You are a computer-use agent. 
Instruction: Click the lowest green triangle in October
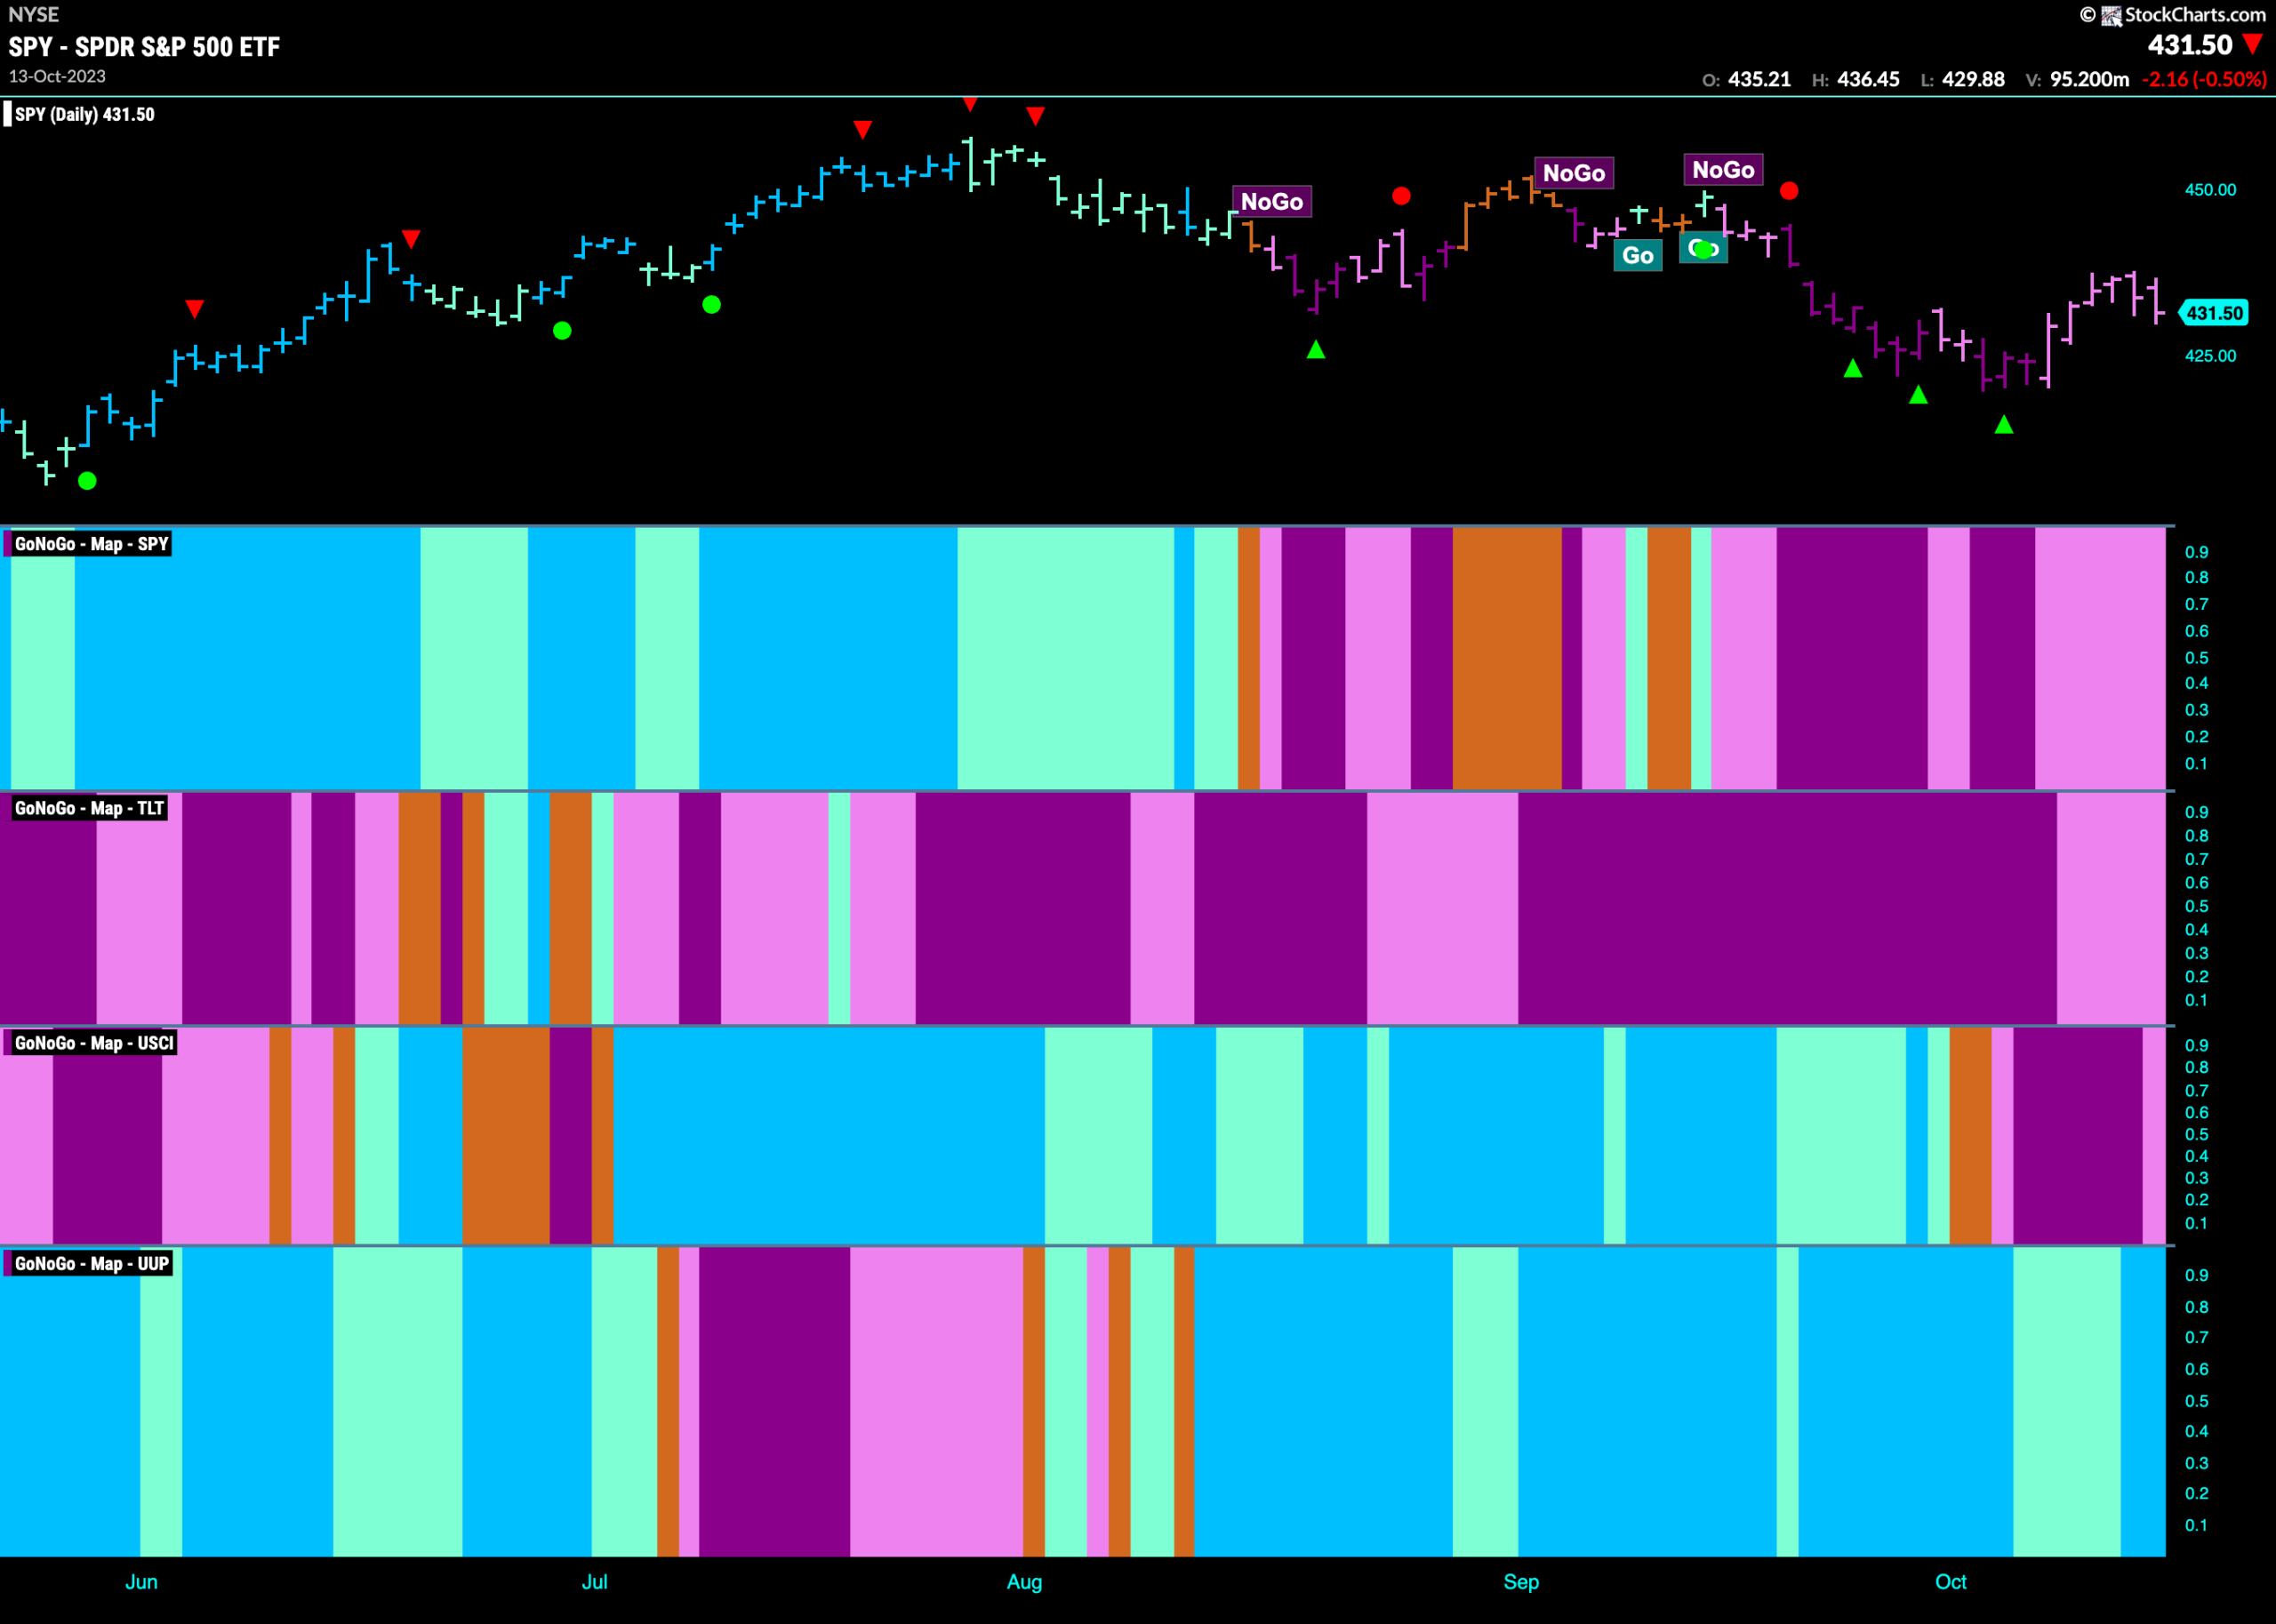(x=2004, y=425)
